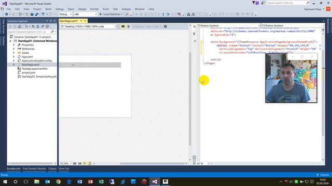Expand the References node
Viewport: 332px width, 186px height.
pos(14,49)
